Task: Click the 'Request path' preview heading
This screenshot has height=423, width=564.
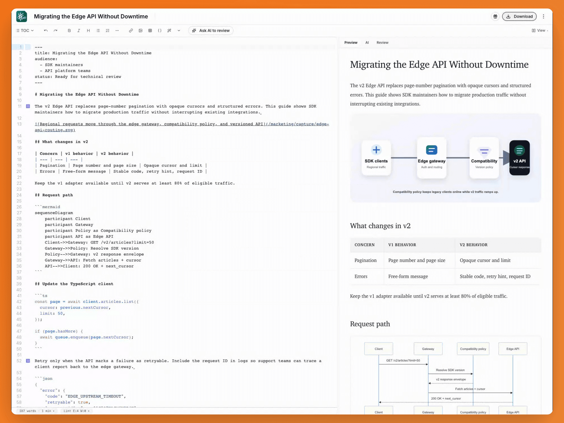Action: pos(370,324)
